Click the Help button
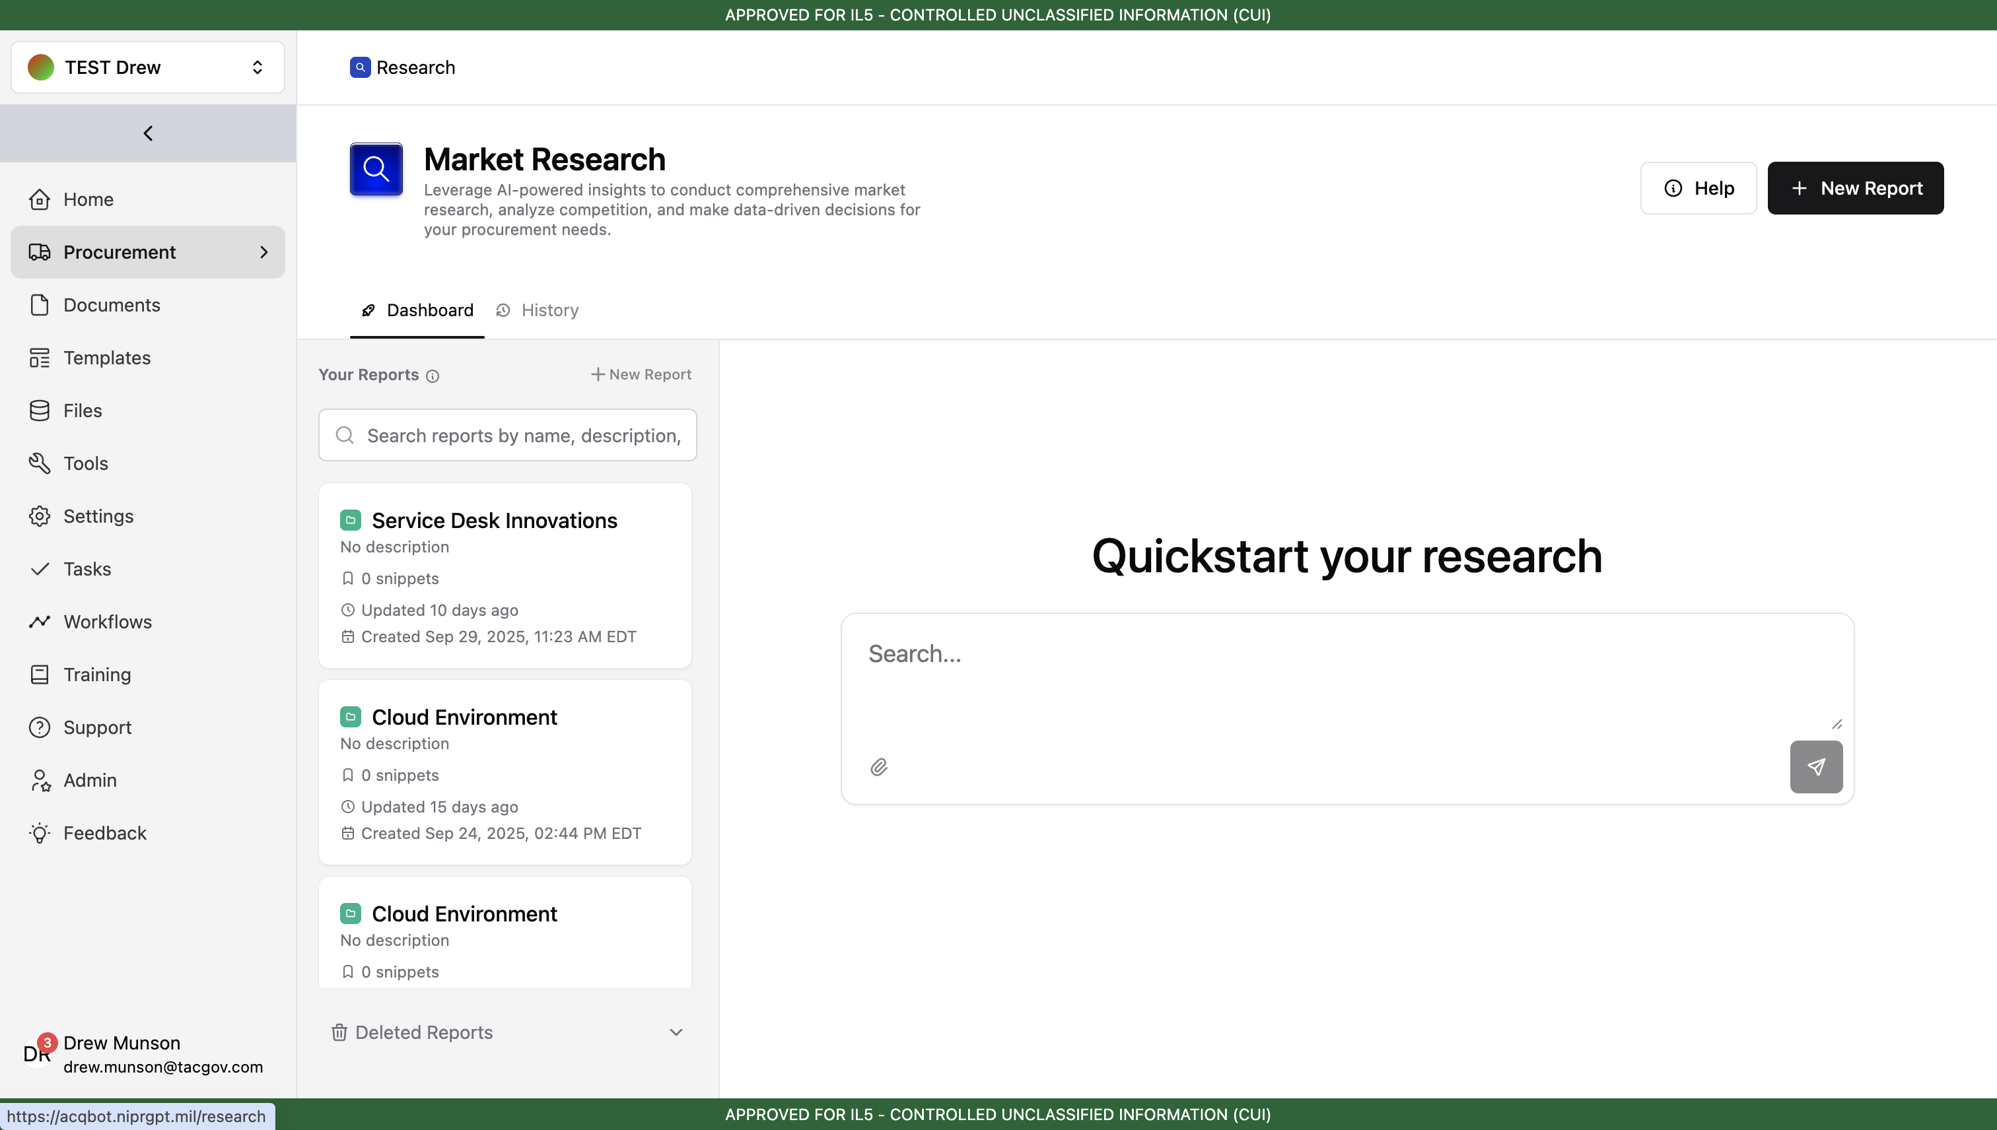Screen dimensions: 1997x1130 [1698, 188]
